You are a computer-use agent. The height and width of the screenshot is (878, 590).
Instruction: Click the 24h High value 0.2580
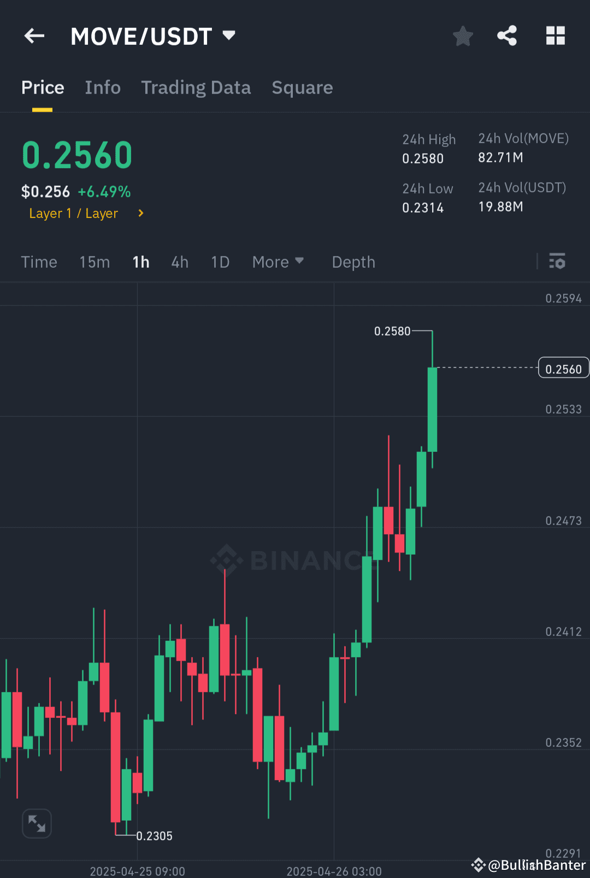(423, 159)
